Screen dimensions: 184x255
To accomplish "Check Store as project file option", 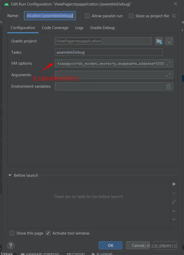I will pos(131,16).
